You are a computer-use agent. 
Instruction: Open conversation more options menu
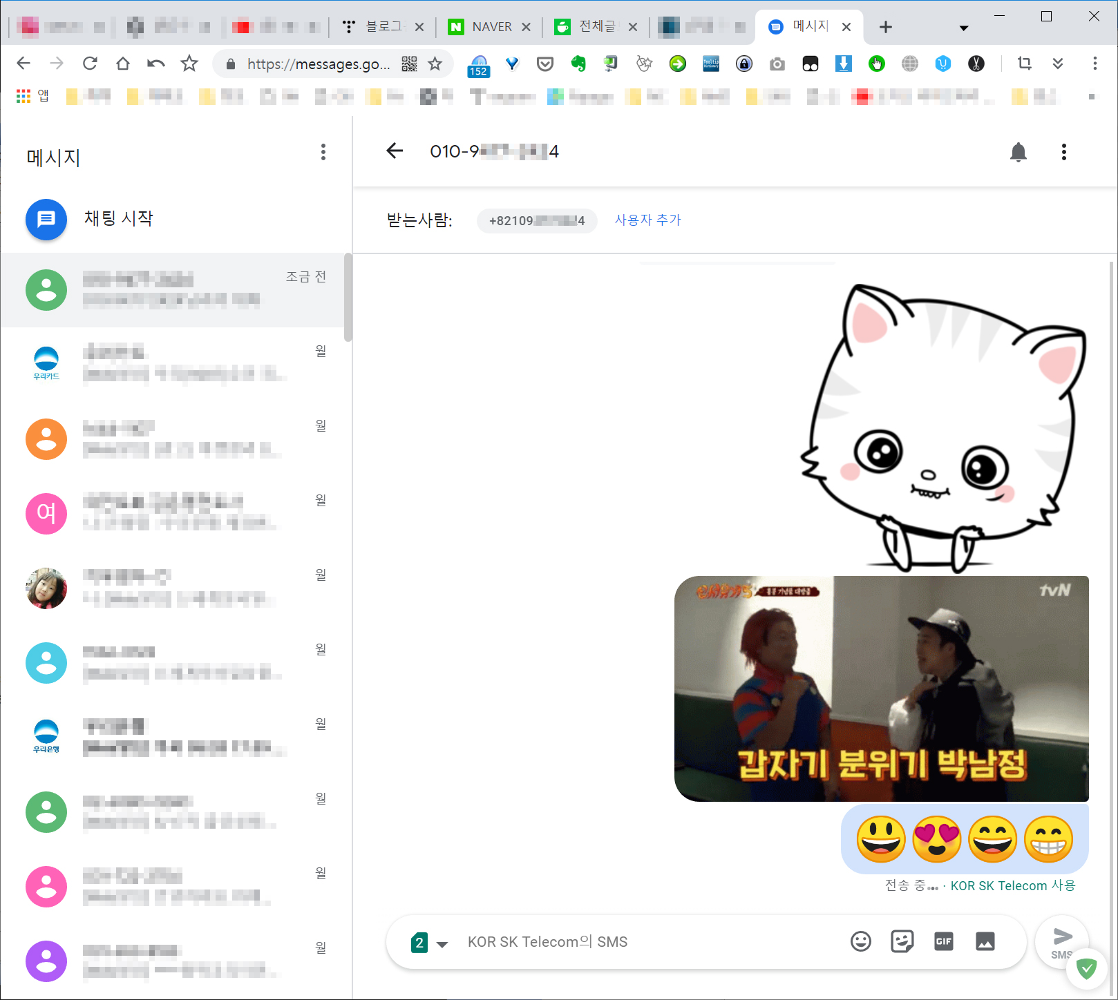pos(1063,152)
